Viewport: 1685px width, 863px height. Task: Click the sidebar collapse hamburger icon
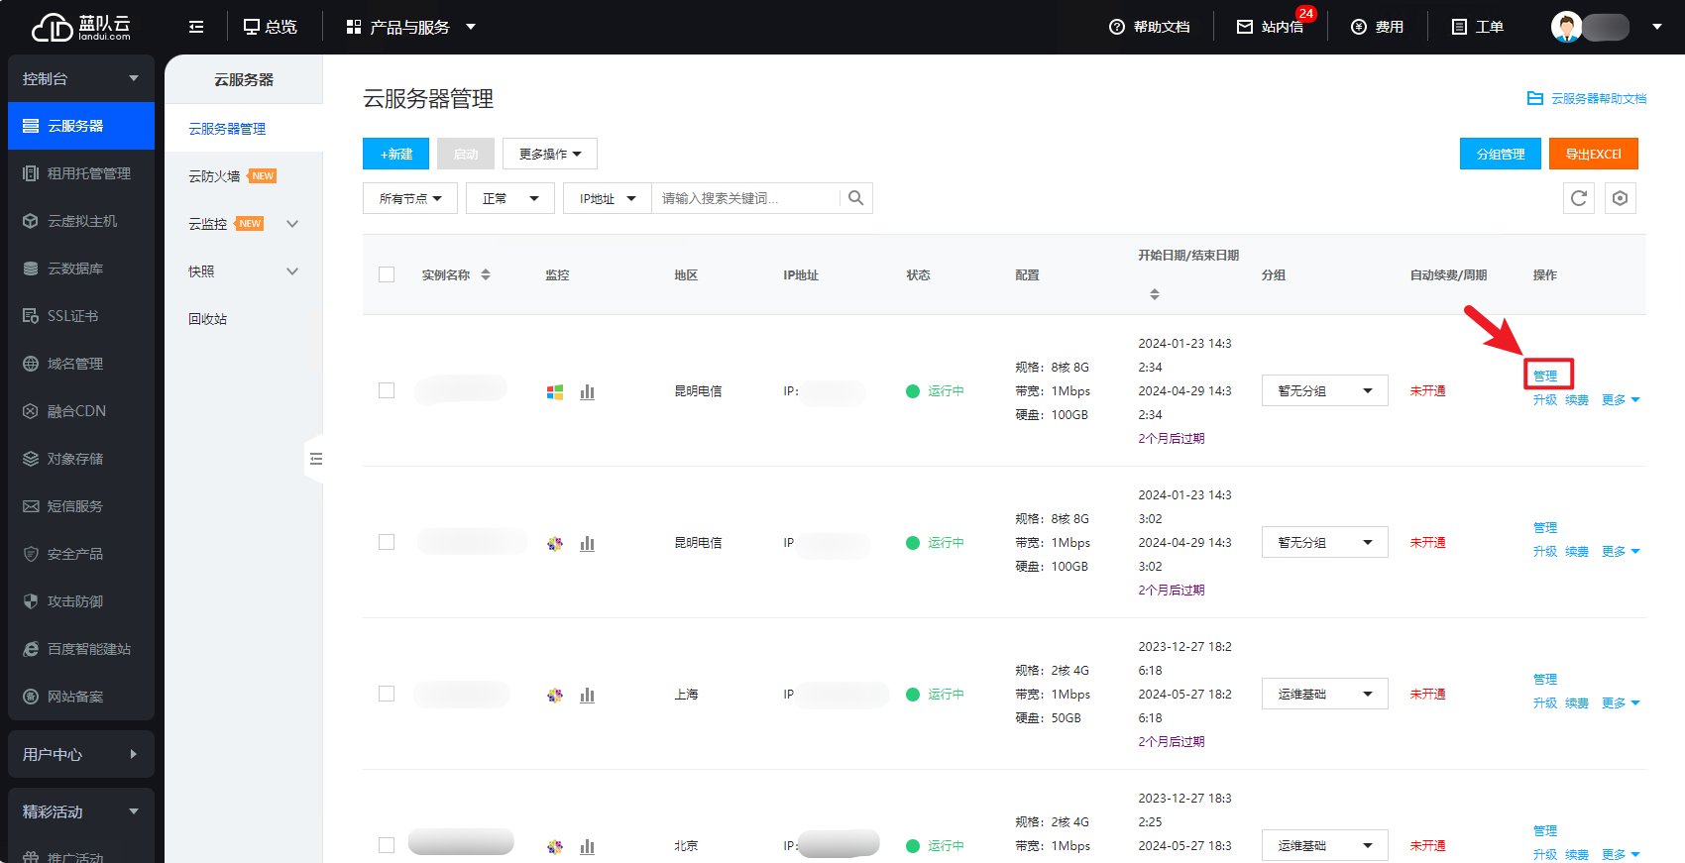click(196, 27)
